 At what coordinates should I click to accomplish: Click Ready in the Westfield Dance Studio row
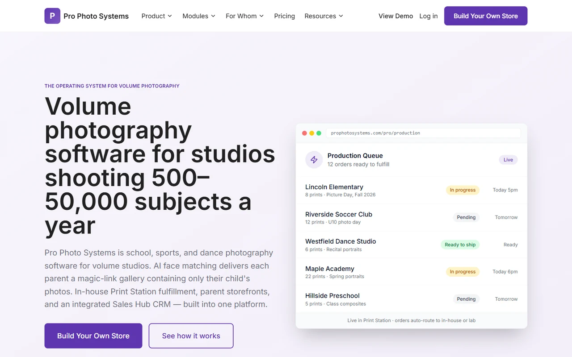click(x=511, y=245)
